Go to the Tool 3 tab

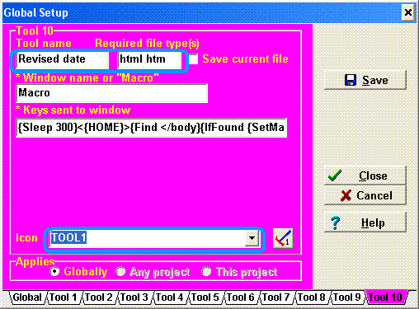point(134,297)
